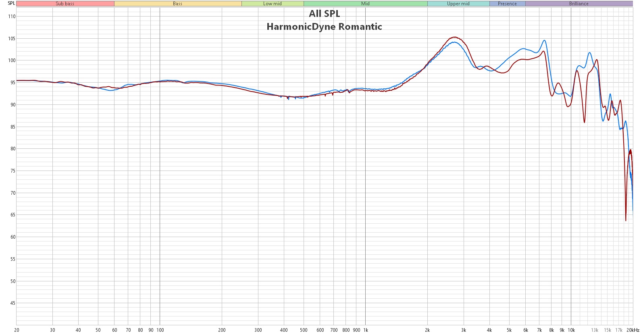Viewport: 641px width, 335px height.
Task: Click the 110 value on the SPL axis
Action: point(11,17)
